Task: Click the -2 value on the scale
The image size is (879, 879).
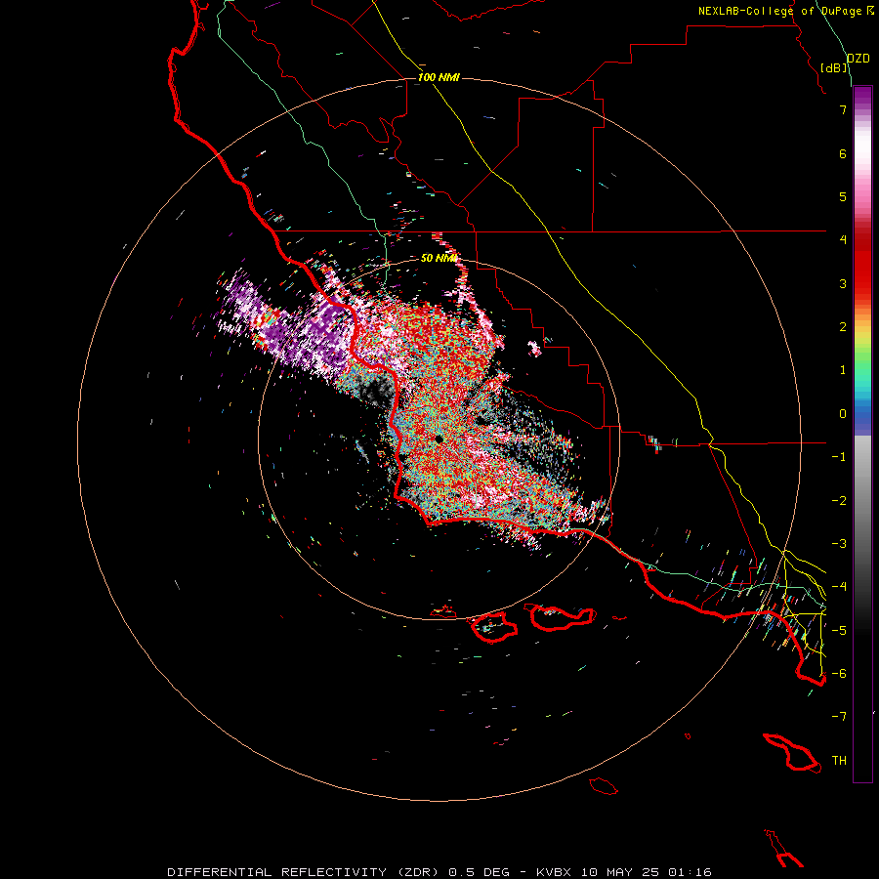Action: (x=839, y=501)
